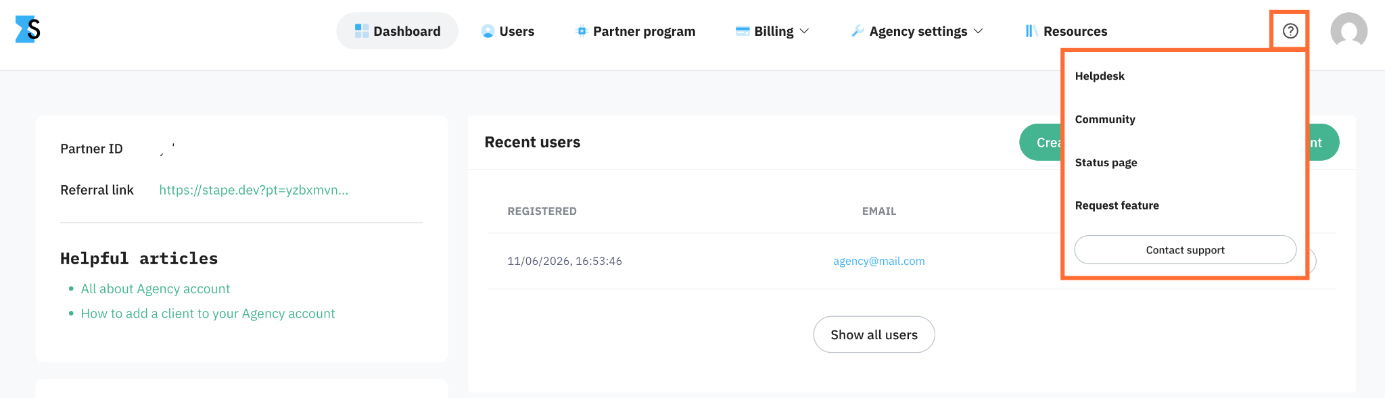Select Helpdesk from the help menu
The height and width of the screenshot is (398, 1385).
[1100, 76]
